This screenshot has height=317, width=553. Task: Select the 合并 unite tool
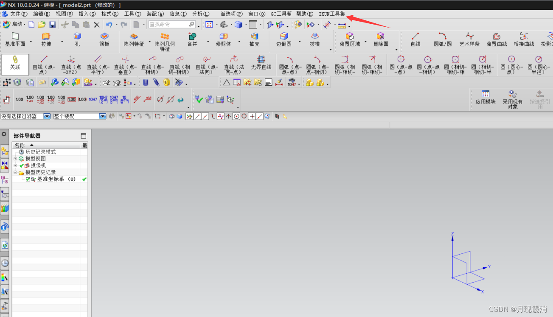click(192, 40)
